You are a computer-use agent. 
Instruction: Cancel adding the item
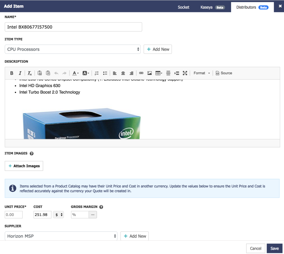pyautogui.click(x=255, y=248)
